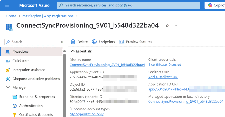The height and width of the screenshot is (117, 225).
Task: Click the Diagnose and solve problems wrench icon
Action: [x=8, y=79]
